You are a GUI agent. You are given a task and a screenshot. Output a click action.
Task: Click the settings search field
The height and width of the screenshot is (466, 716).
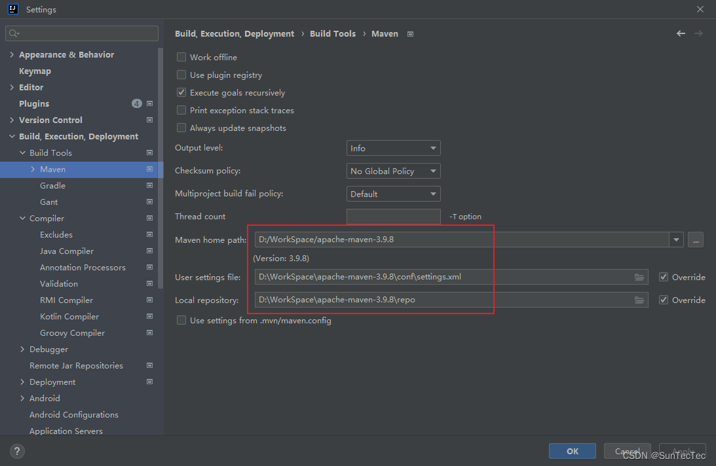click(x=82, y=33)
